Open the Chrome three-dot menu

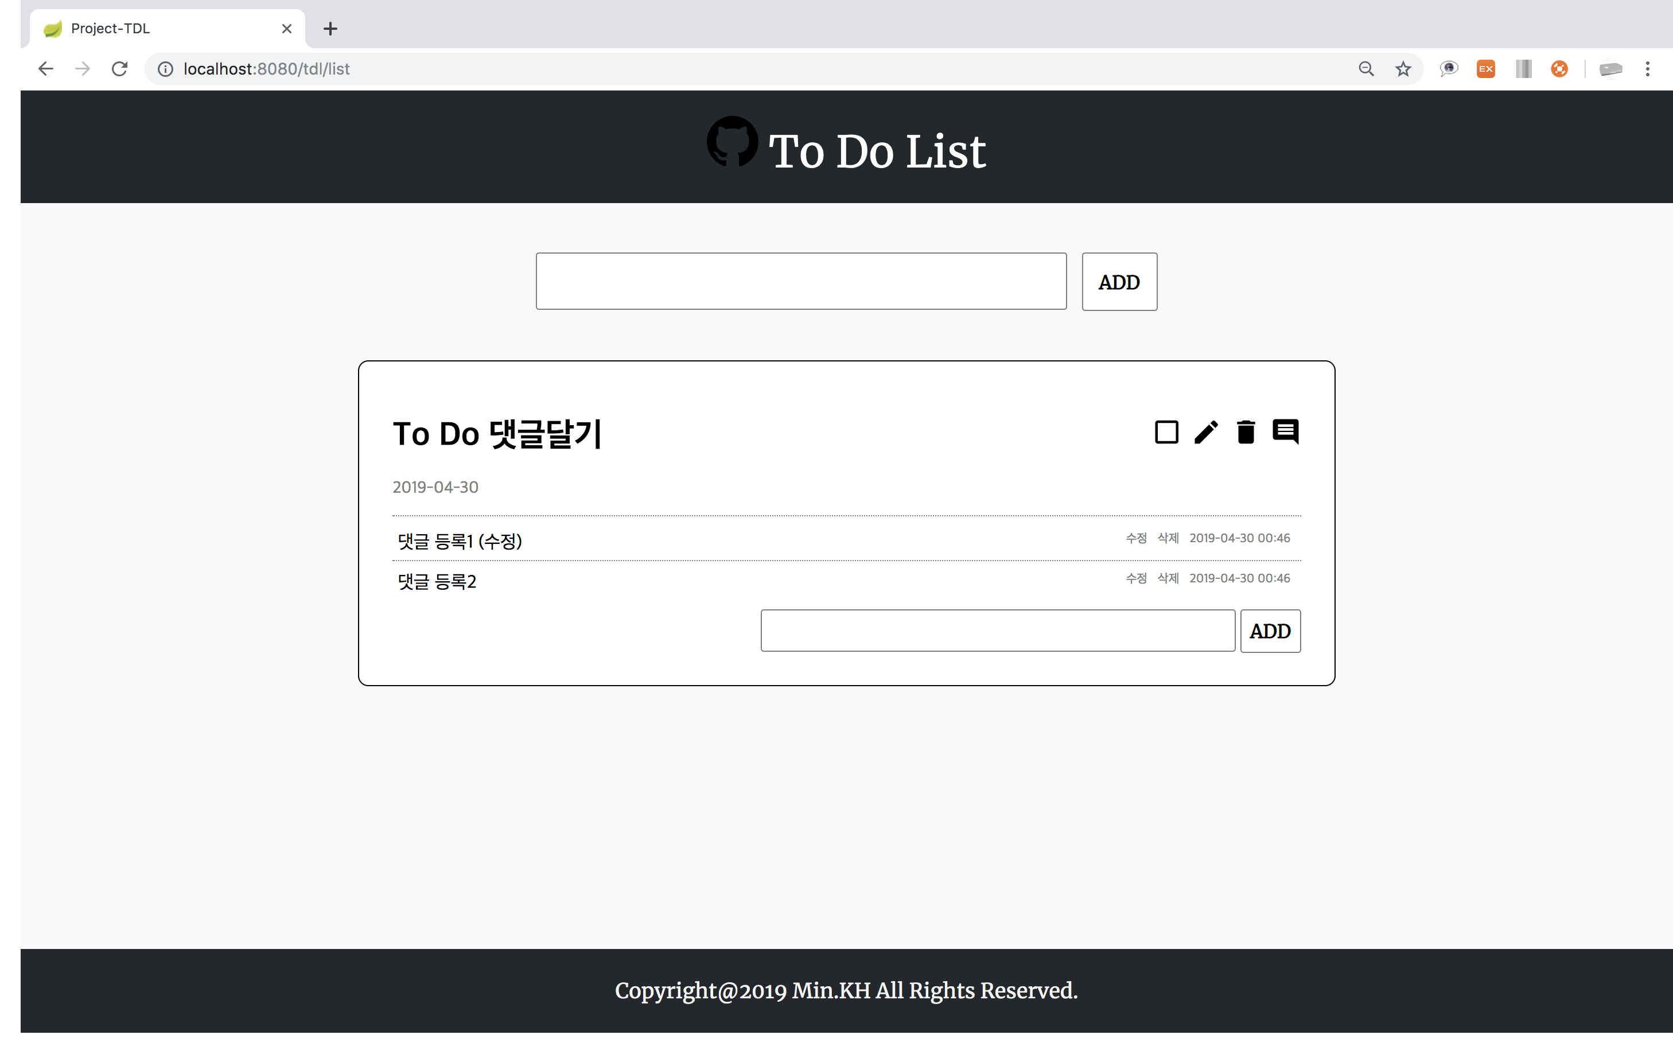click(1647, 69)
